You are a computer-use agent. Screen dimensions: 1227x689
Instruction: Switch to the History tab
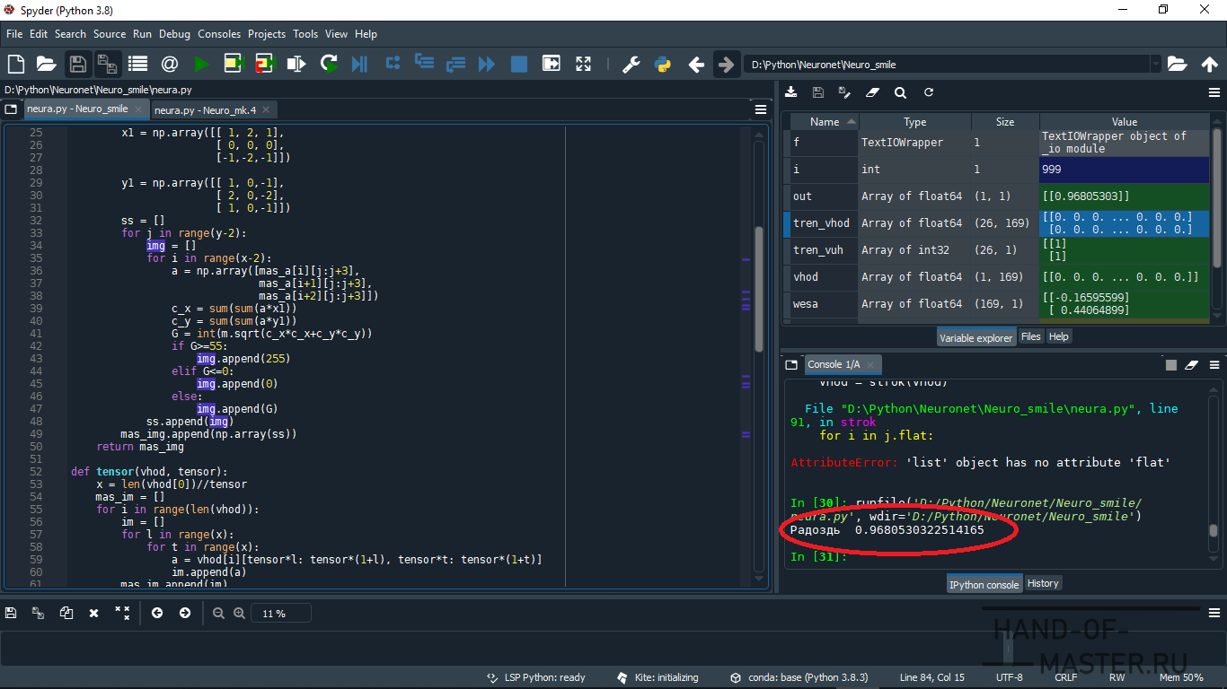(x=1042, y=583)
